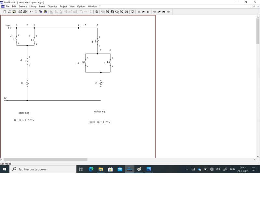Viewport: 260px width, 212px height.
Task: Open the Library menu
Action: pyautogui.click(x=33, y=6)
